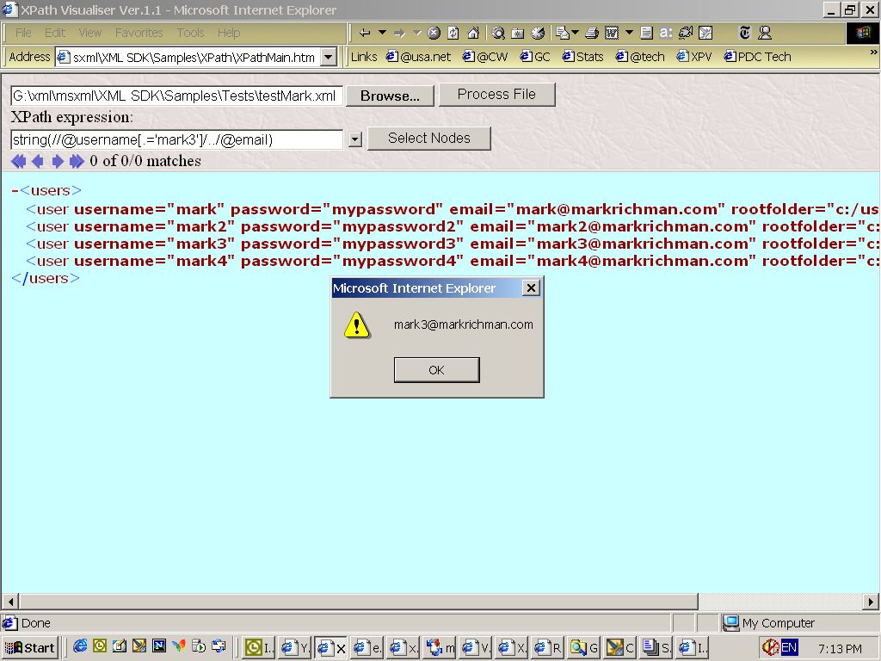Open the Favorites menu

pyautogui.click(x=139, y=34)
